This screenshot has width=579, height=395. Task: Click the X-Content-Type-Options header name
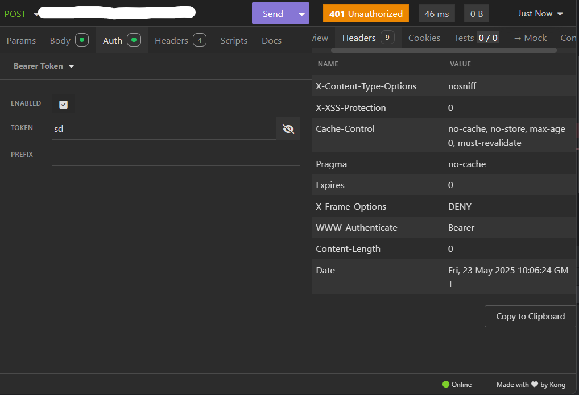[x=366, y=86]
